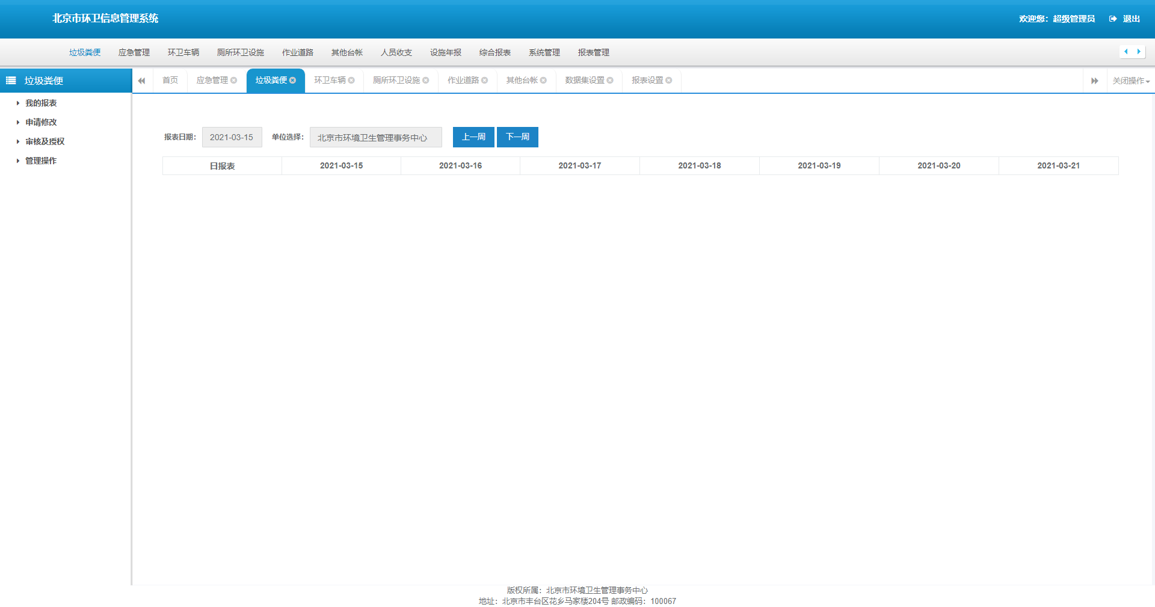This screenshot has height=607, width=1155.
Task: Open the 垃圾粪便 top menu
Action: click(85, 53)
